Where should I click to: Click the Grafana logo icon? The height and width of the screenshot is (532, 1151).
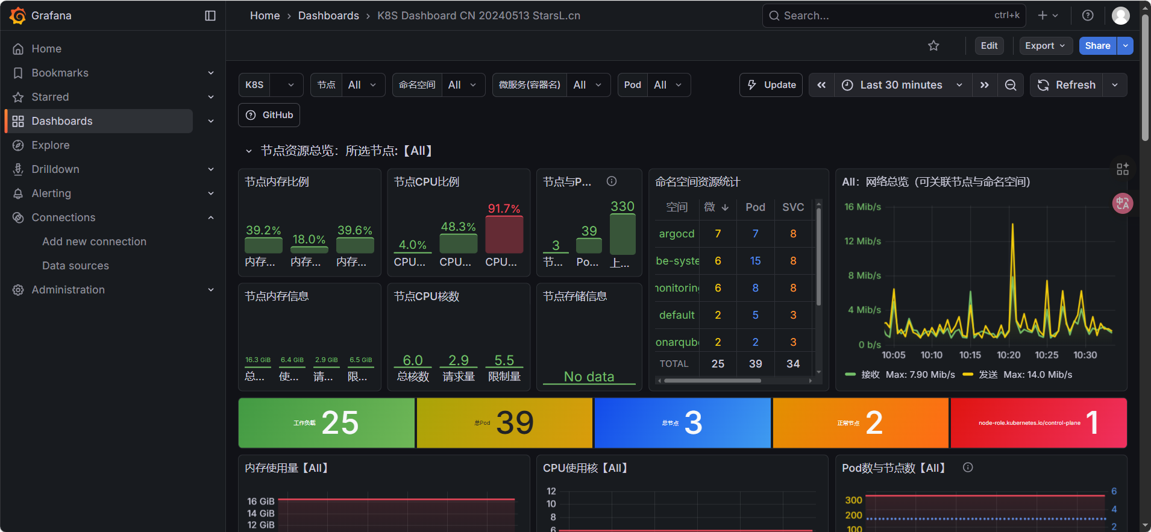pos(17,16)
